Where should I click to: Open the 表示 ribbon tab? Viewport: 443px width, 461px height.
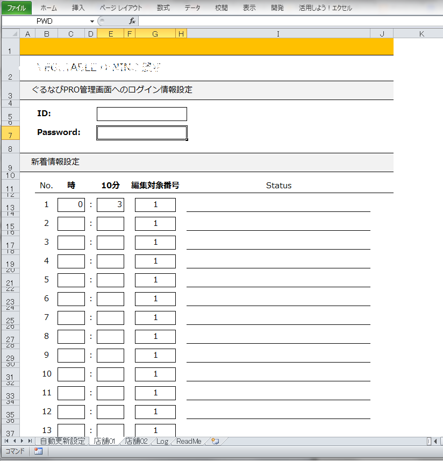pos(249,8)
